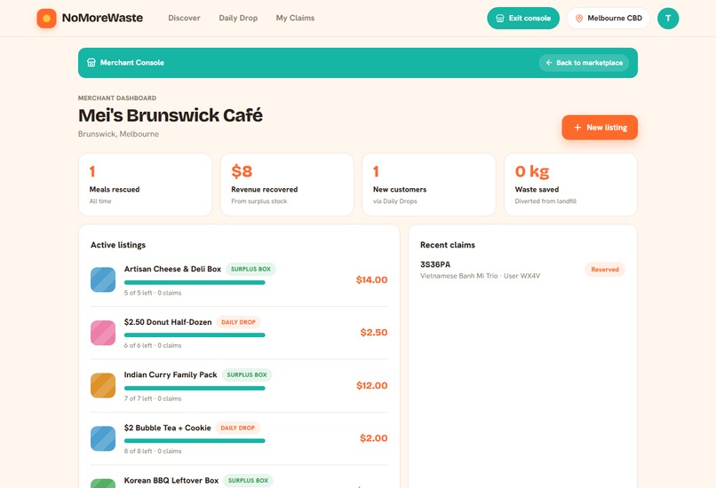
Task: Open My Claims in the navigation
Action: (295, 19)
